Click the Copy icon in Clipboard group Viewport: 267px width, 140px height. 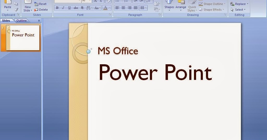coord(16,4)
